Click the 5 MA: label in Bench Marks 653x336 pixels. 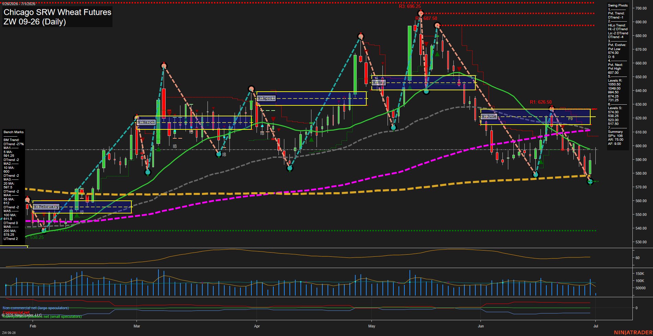[8, 152]
